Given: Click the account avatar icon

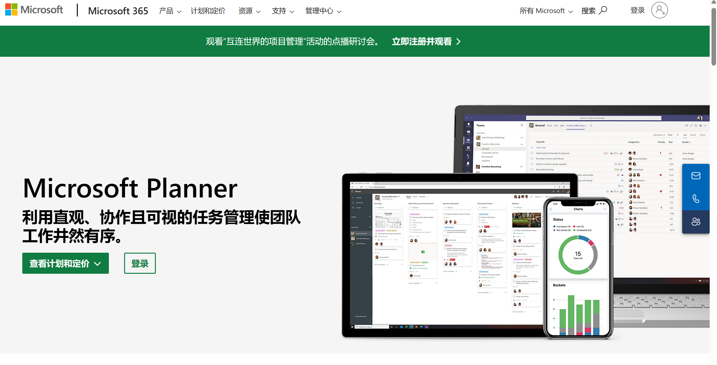Looking at the screenshot, I should click(659, 10).
